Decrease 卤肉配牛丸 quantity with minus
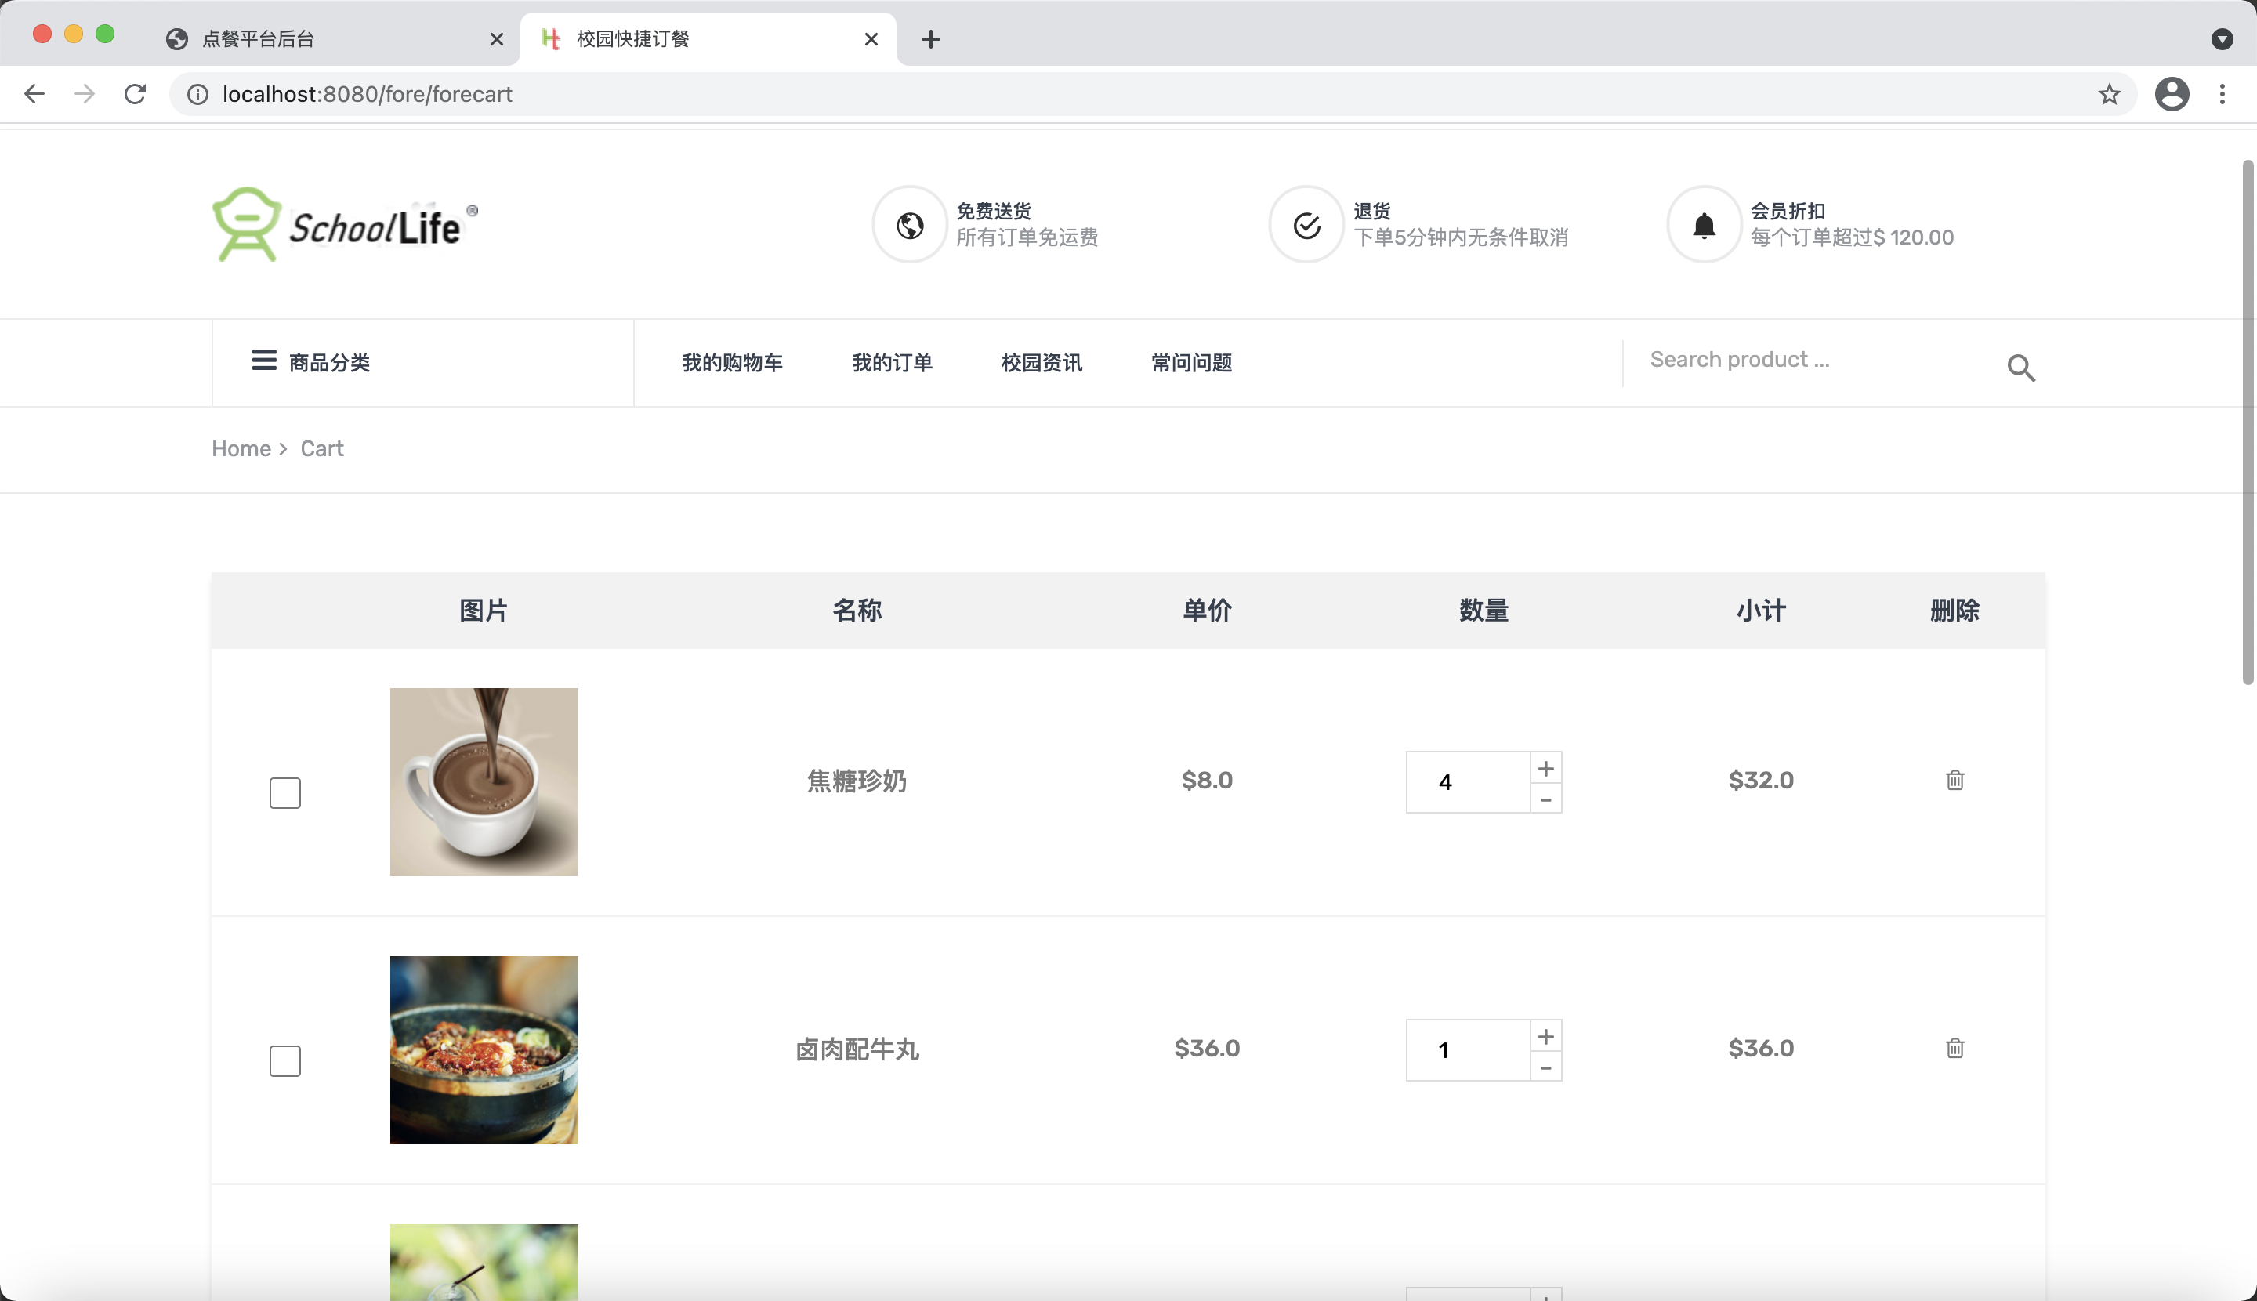Viewport: 2257px width, 1301px height. (x=1545, y=1067)
